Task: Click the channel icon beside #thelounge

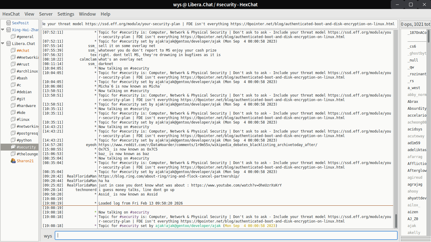Action: pyautogui.click(x=13, y=154)
